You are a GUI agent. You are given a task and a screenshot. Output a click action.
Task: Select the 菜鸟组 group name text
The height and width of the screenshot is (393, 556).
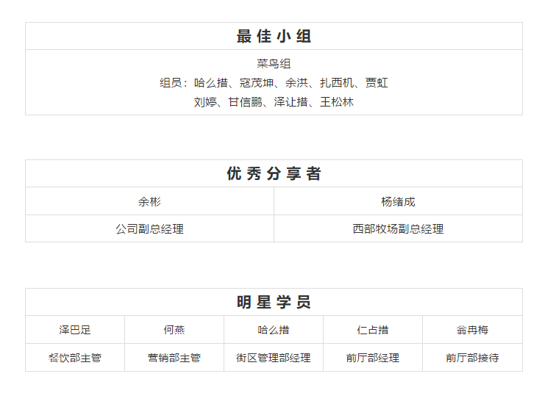274,64
